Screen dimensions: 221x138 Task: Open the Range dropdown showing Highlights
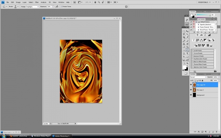(32, 7)
